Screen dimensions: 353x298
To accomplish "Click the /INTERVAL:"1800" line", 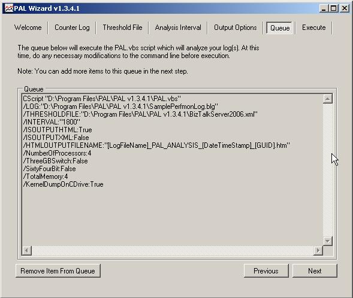I will [52, 122].
